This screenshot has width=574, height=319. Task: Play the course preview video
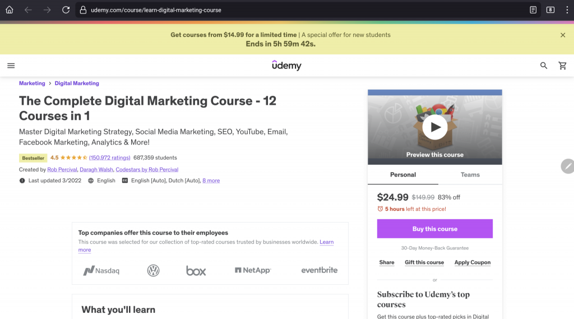click(x=435, y=127)
